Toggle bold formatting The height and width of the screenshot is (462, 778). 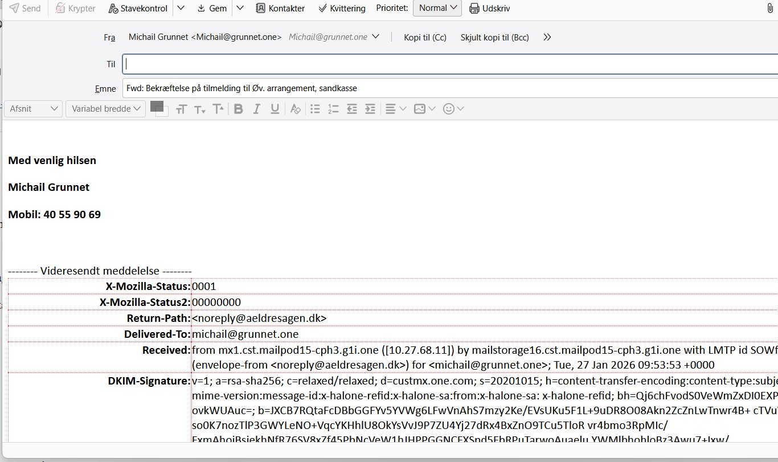tap(239, 109)
